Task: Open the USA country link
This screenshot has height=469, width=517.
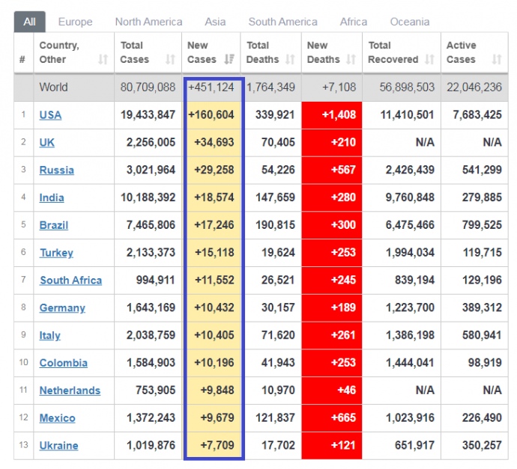Action: click(50, 115)
